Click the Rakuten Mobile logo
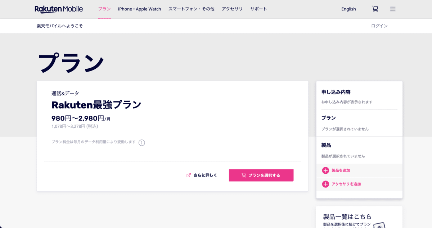Image resolution: width=432 pixels, height=228 pixels. [59, 9]
